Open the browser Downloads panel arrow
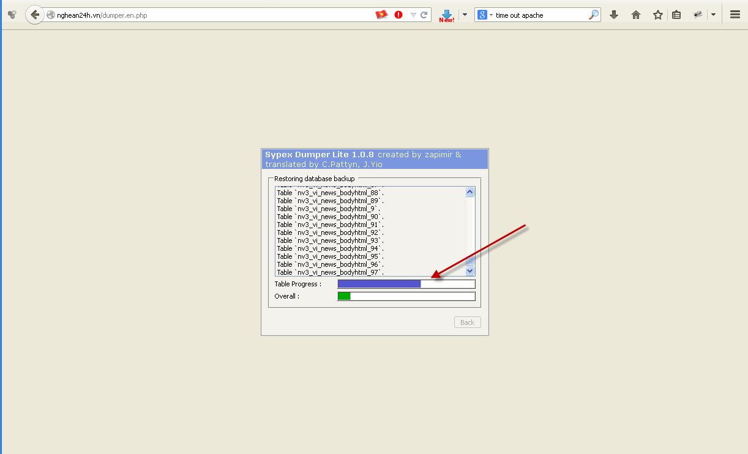The image size is (748, 454). click(x=614, y=15)
